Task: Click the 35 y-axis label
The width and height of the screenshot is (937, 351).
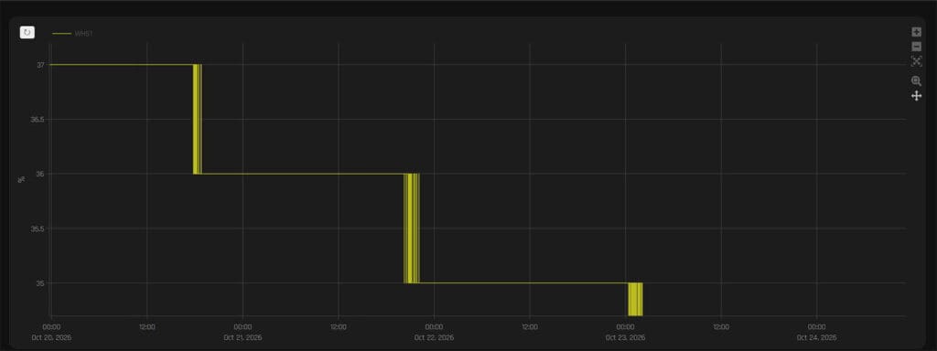Action: pyautogui.click(x=39, y=283)
